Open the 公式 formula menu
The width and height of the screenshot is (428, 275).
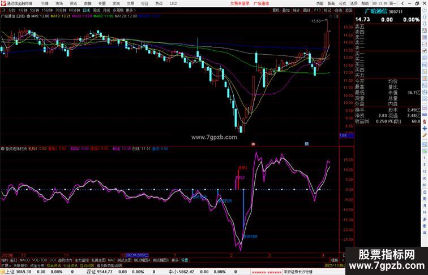343,3
